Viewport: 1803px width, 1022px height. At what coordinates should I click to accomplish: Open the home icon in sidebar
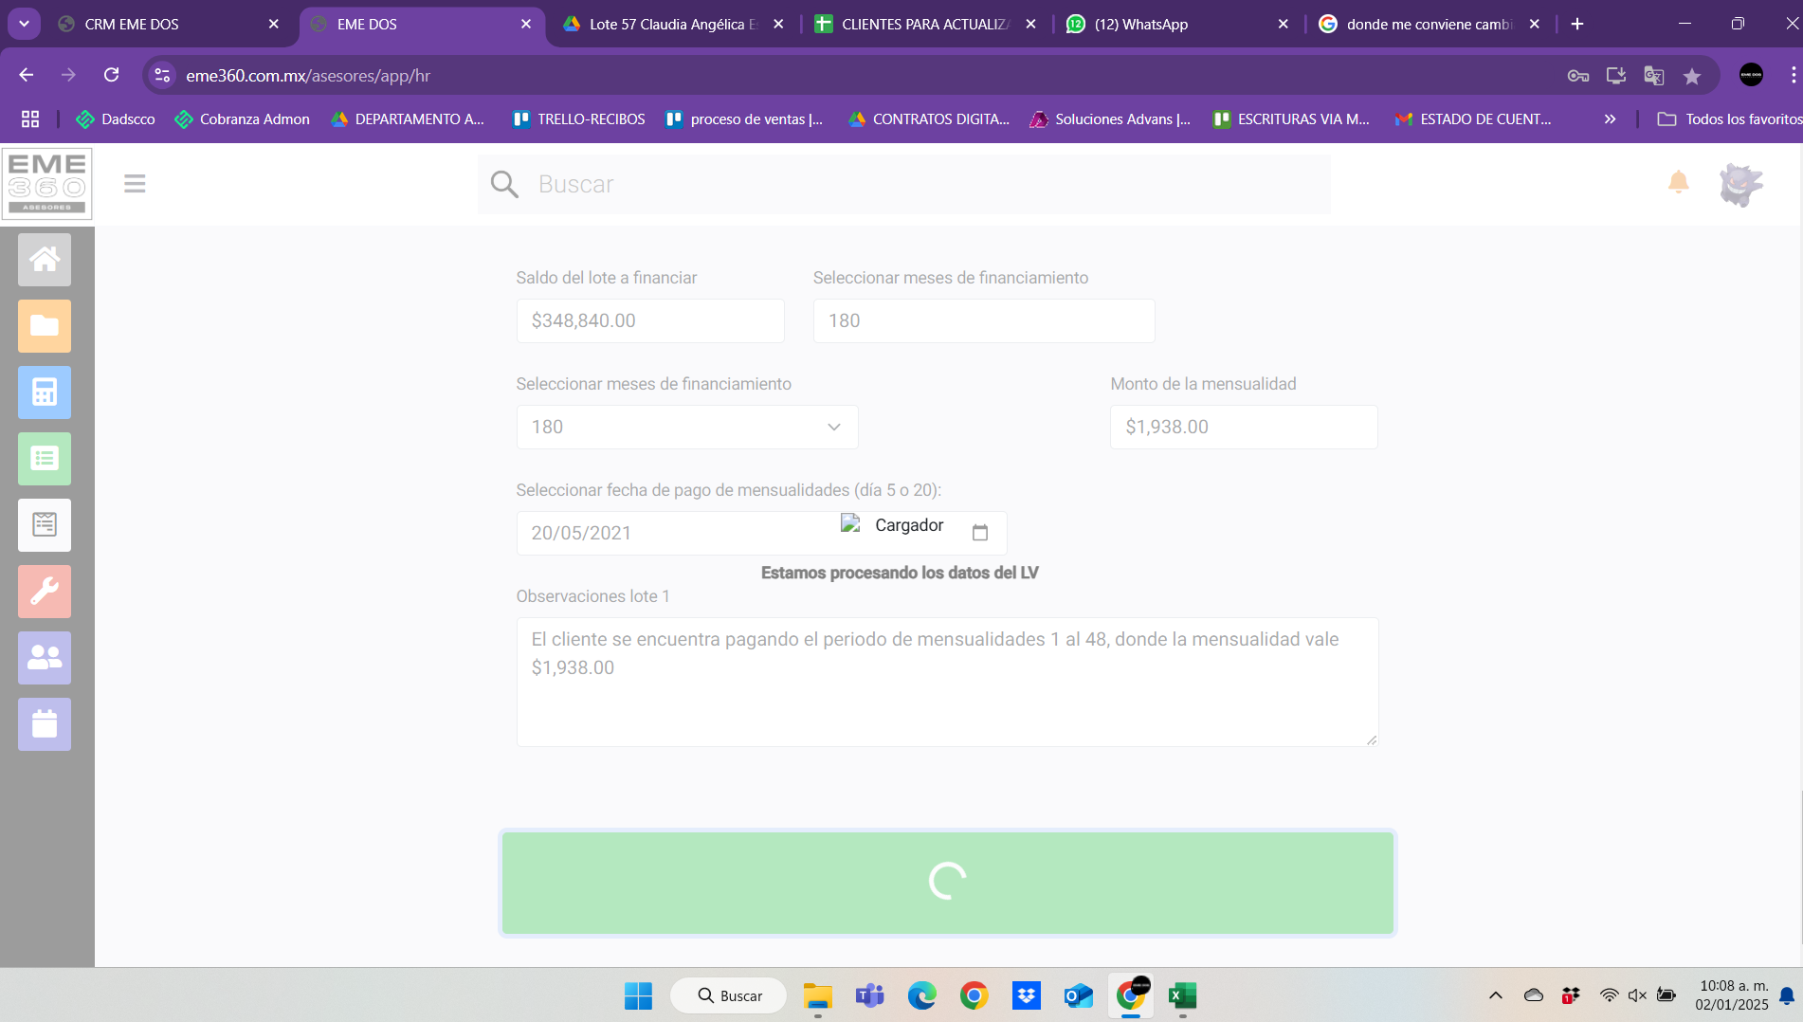pos(45,260)
